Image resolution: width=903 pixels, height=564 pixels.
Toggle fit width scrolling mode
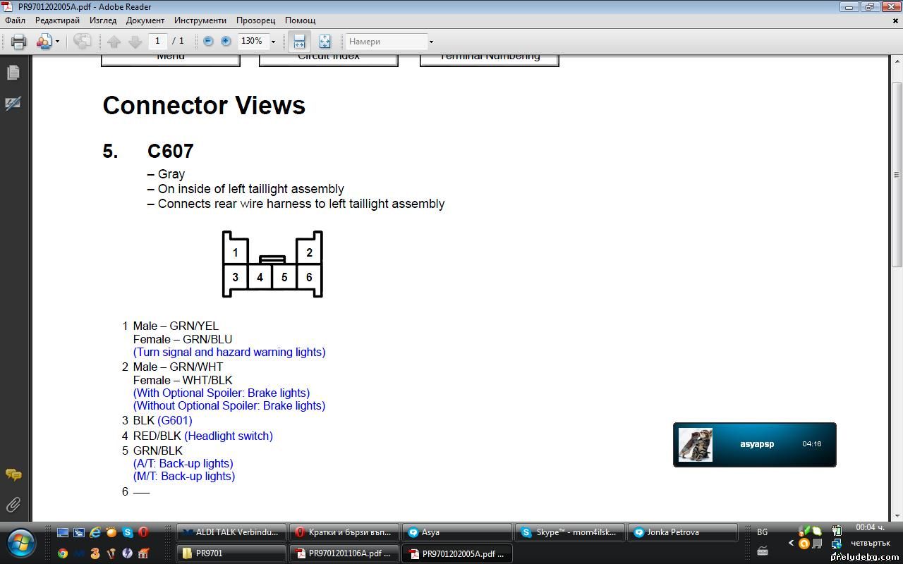click(x=299, y=42)
